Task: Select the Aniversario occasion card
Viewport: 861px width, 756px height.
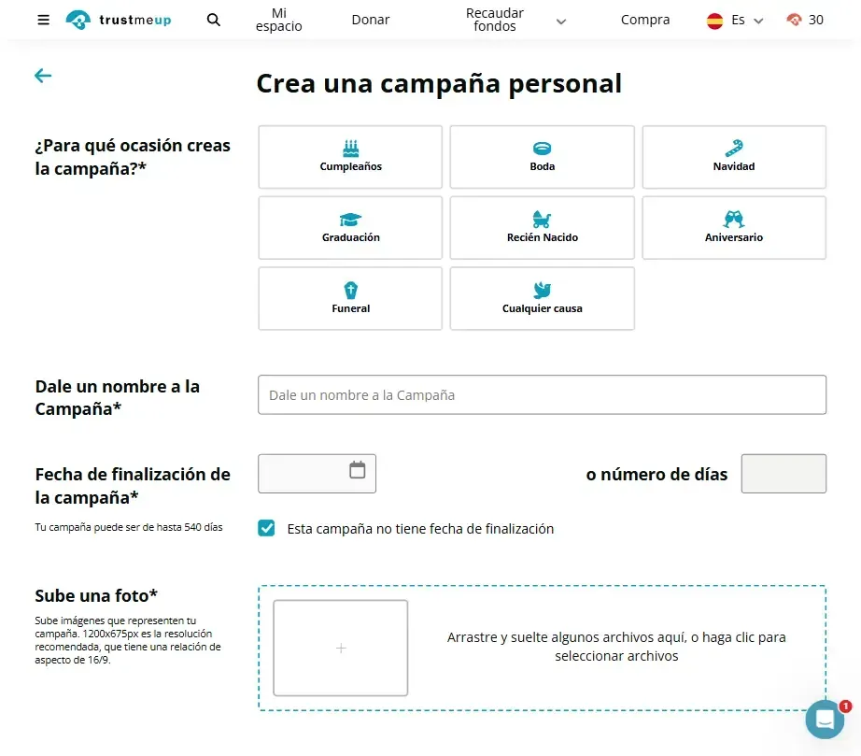Action: coord(734,228)
